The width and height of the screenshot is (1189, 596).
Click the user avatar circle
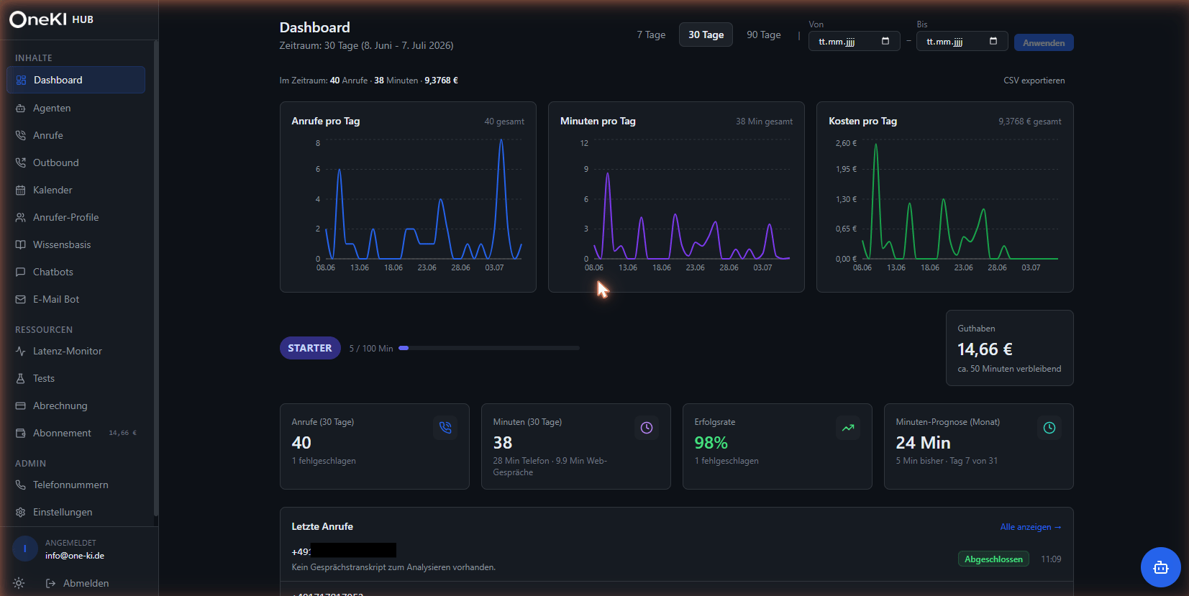tap(25, 549)
